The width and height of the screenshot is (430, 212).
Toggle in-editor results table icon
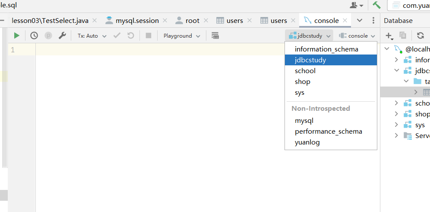coord(215,36)
